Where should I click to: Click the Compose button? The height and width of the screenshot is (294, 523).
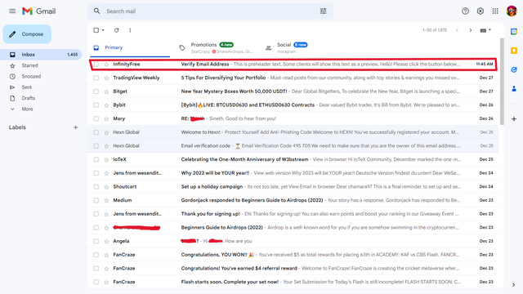click(x=27, y=34)
